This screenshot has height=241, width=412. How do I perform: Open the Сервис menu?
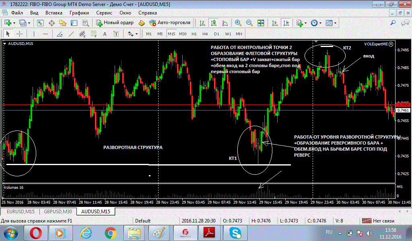(104, 13)
